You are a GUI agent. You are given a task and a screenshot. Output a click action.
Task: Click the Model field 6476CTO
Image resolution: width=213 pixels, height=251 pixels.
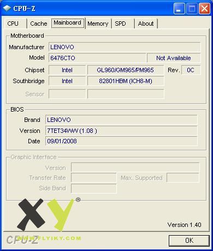tap(97, 58)
